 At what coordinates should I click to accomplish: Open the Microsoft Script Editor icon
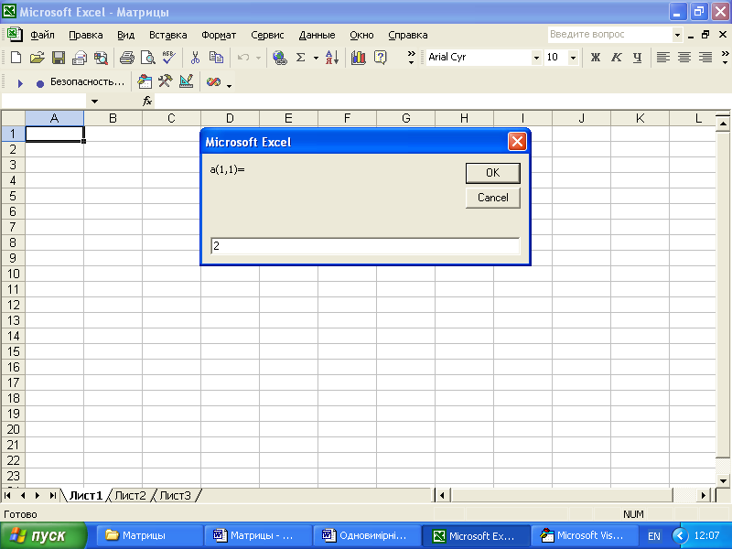[x=213, y=81]
